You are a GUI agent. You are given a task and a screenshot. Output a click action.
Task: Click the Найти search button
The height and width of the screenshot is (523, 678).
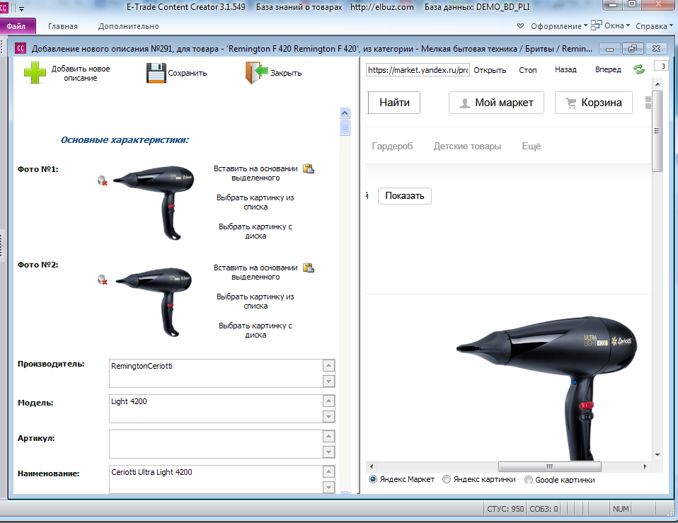click(x=394, y=103)
